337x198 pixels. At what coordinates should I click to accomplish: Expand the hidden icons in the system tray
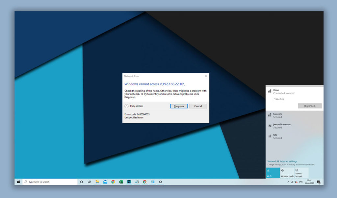288,182
